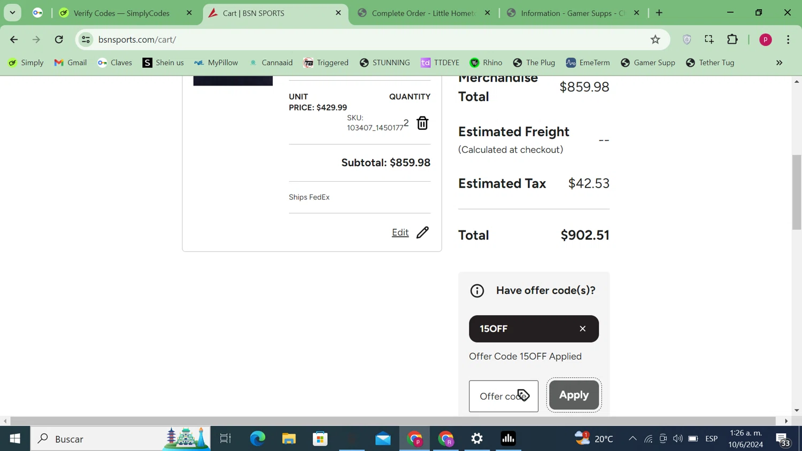Reload the current page
Image resolution: width=802 pixels, height=451 pixels.
59,40
